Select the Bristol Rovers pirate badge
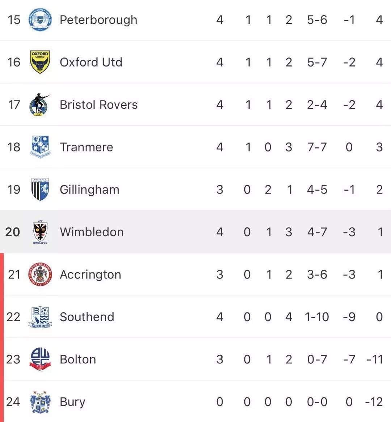The height and width of the screenshot is (422, 391). click(x=39, y=105)
